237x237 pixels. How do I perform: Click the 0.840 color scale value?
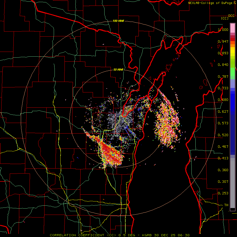pos(223,65)
